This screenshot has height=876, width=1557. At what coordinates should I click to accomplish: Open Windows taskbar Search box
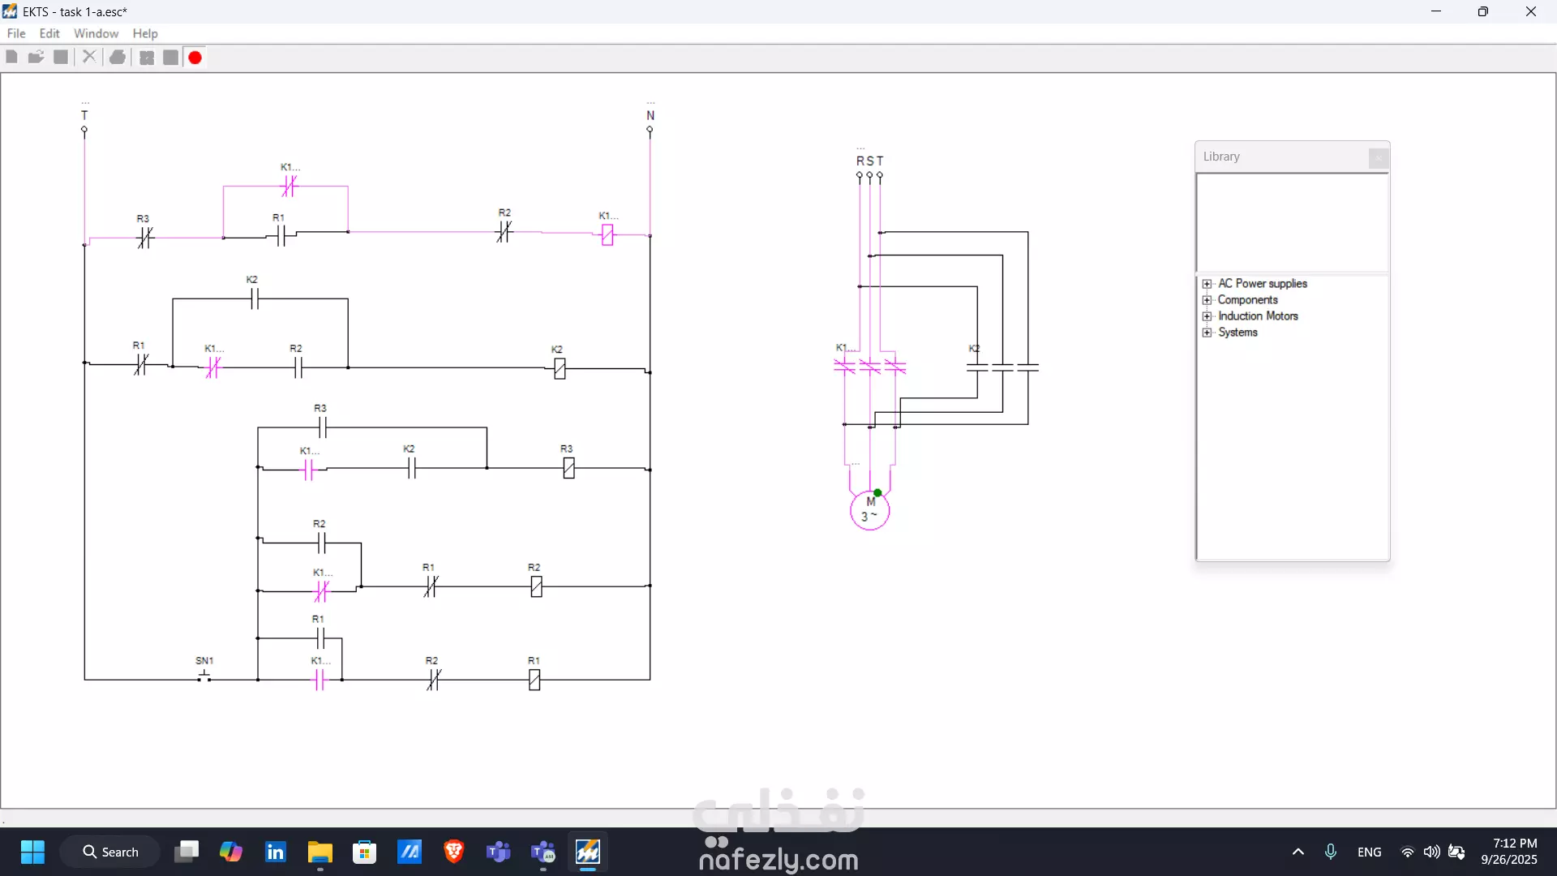click(110, 852)
